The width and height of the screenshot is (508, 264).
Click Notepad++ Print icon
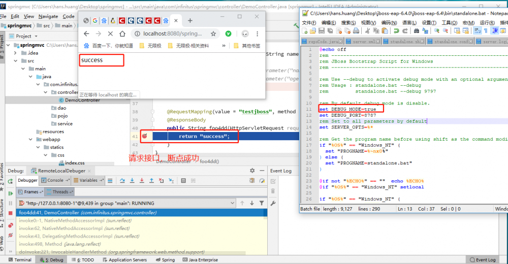pos(356,31)
